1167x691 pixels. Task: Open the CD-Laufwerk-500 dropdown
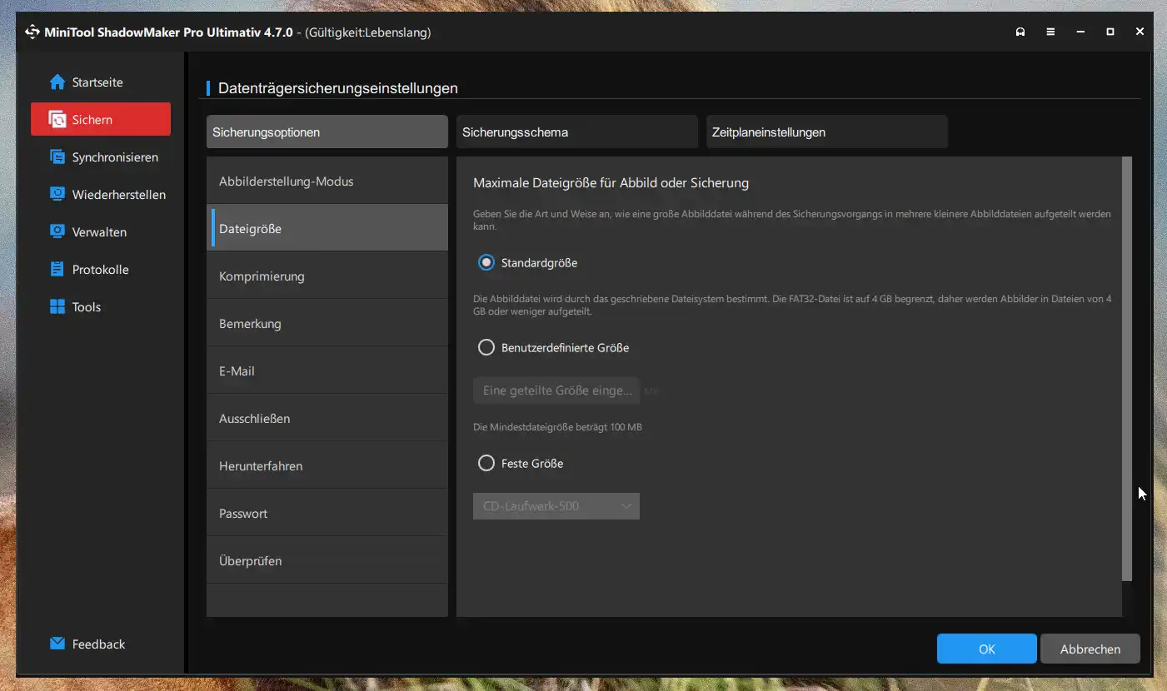point(556,506)
